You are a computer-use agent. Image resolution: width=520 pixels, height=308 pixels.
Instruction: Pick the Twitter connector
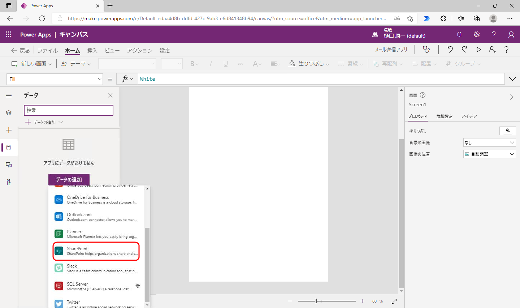click(x=96, y=304)
